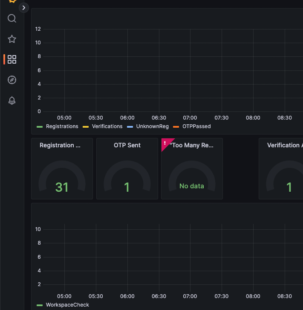Open Starred dashboards star icon

[12, 39]
